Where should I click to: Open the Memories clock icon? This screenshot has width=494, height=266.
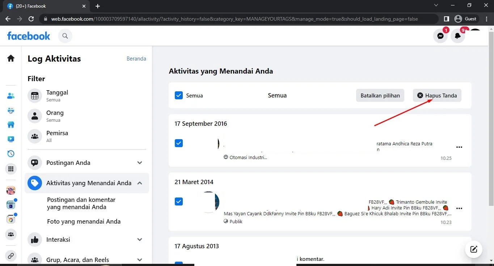click(x=11, y=154)
